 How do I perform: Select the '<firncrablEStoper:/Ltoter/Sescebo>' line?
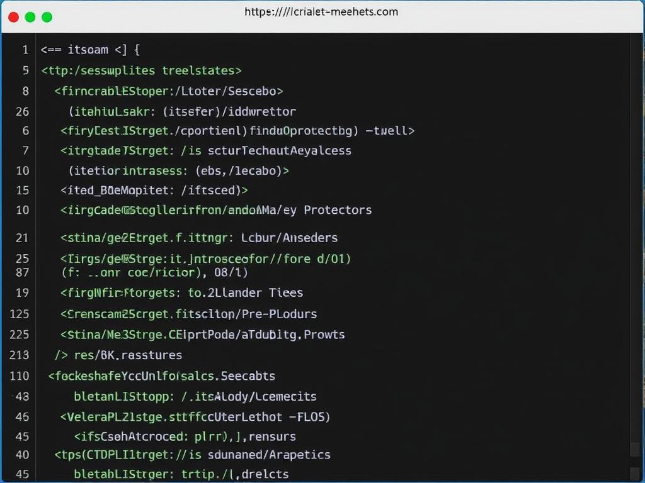click(x=169, y=91)
